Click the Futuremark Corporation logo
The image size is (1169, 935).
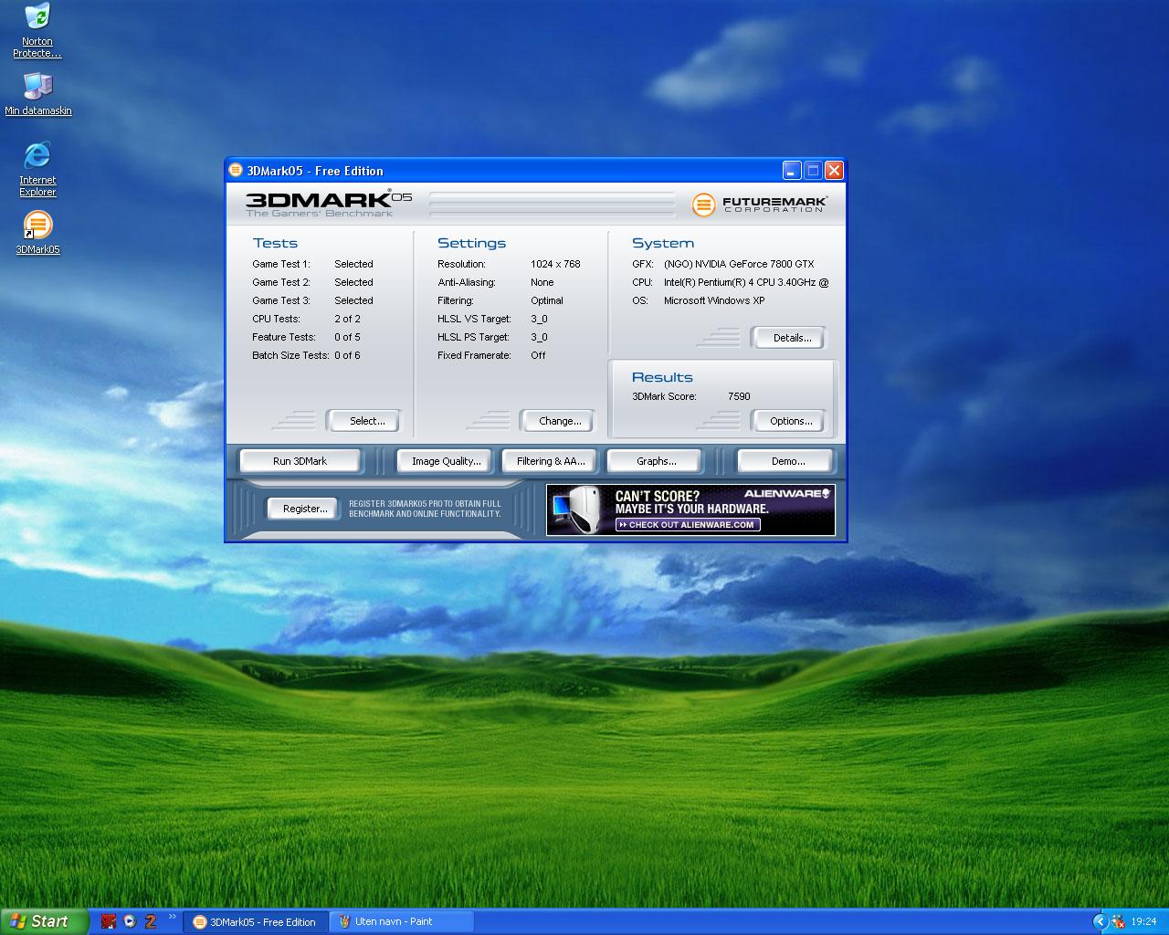pos(760,204)
